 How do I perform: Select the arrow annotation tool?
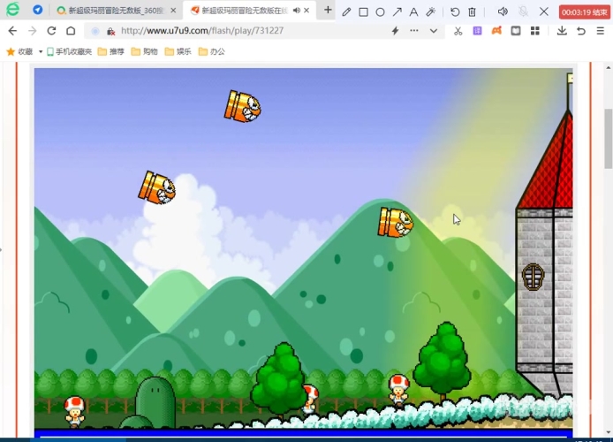pyautogui.click(x=397, y=11)
